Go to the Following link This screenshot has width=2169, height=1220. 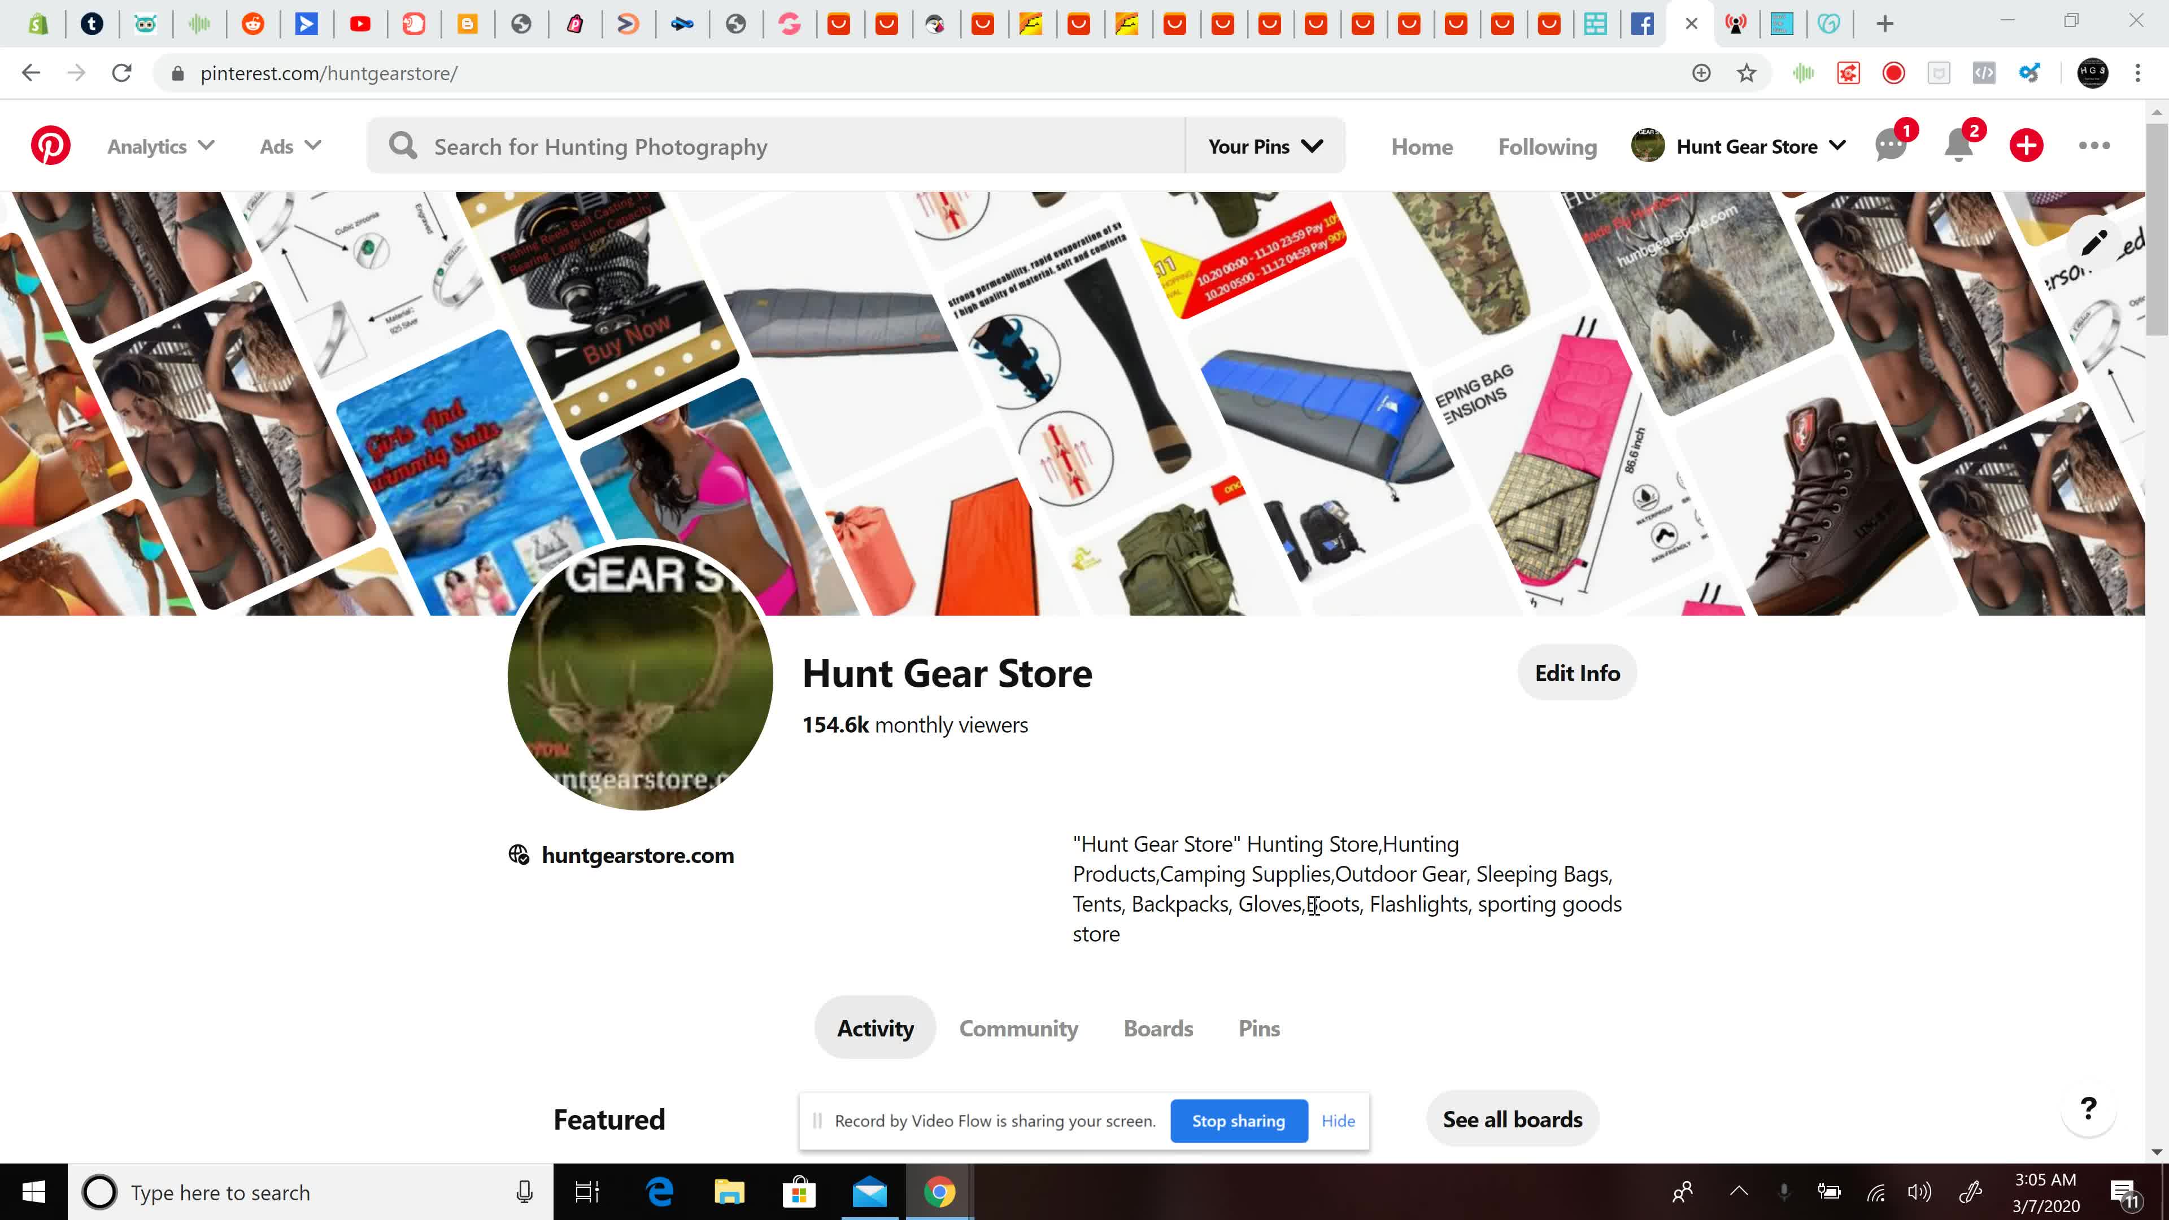[1547, 146]
